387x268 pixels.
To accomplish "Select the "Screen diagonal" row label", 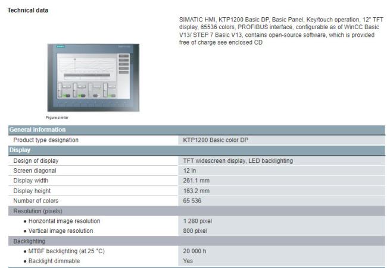I will (35, 171).
